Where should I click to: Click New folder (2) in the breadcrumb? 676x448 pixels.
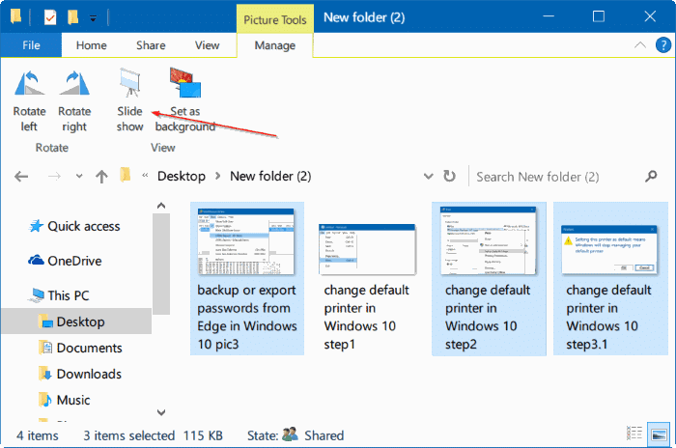coord(270,176)
